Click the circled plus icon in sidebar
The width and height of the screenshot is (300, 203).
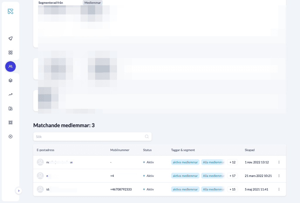[x=11, y=137]
